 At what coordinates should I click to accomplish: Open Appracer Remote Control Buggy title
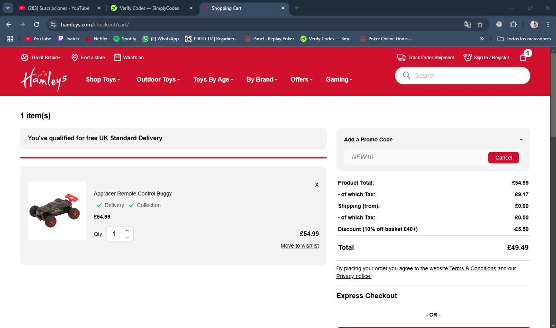133,194
